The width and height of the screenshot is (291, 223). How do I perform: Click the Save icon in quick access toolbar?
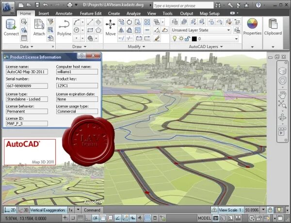click(x=37, y=5)
